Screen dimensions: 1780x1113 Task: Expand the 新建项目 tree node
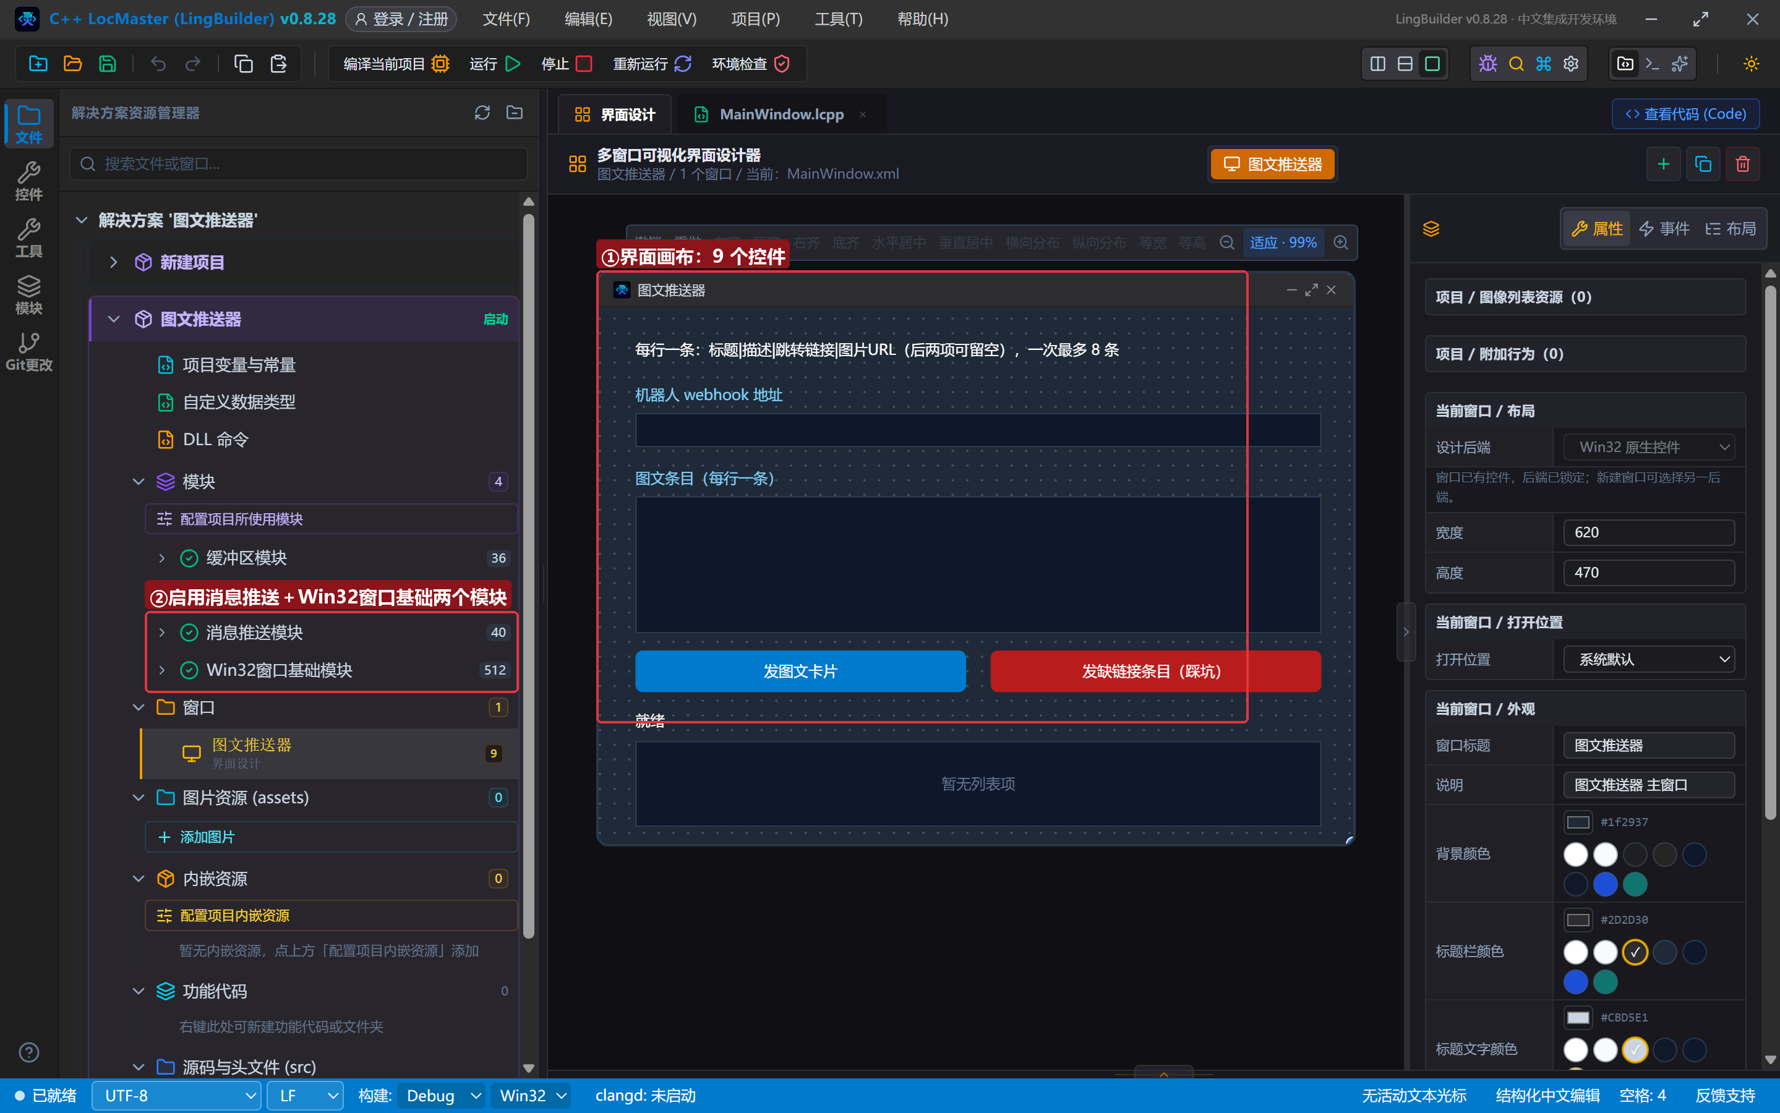click(113, 262)
